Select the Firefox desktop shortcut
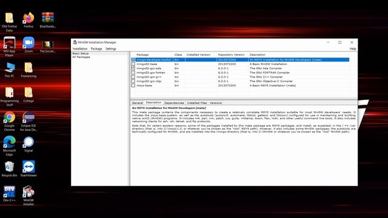This screenshot has height=218, width=388. coord(28,18)
